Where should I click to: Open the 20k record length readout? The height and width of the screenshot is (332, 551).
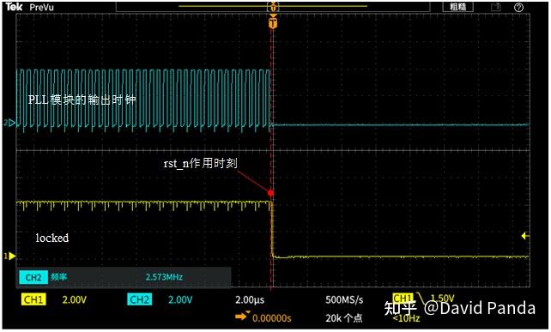[x=343, y=318]
